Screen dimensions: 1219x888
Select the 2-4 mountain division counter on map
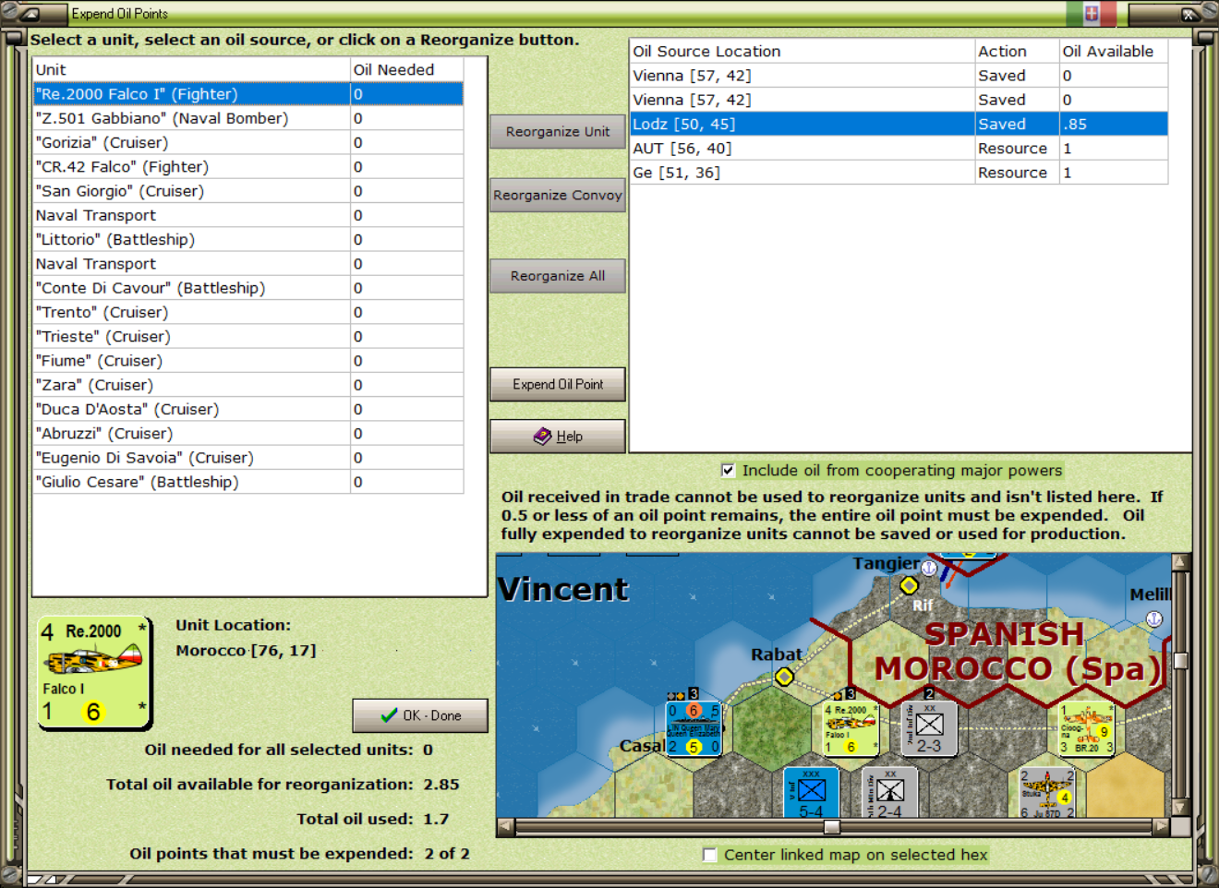tap(890, 793)
